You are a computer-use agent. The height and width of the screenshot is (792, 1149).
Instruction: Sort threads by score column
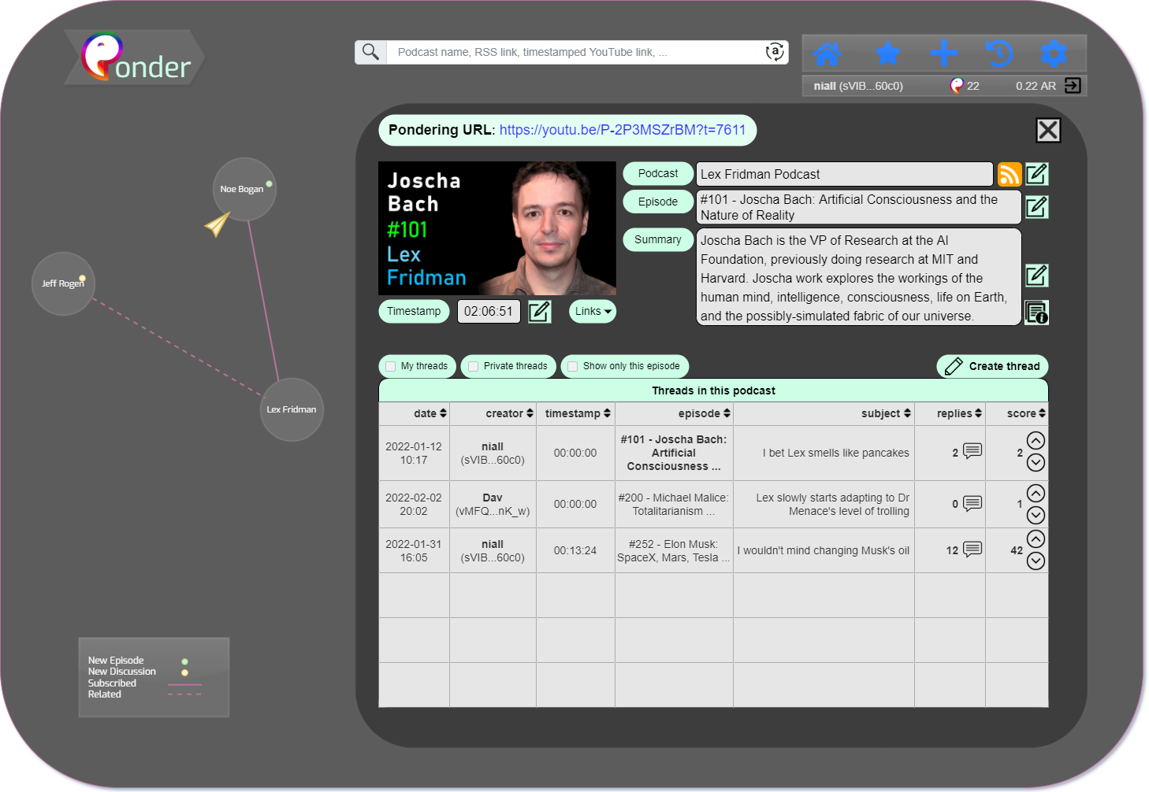point(1026,413)
